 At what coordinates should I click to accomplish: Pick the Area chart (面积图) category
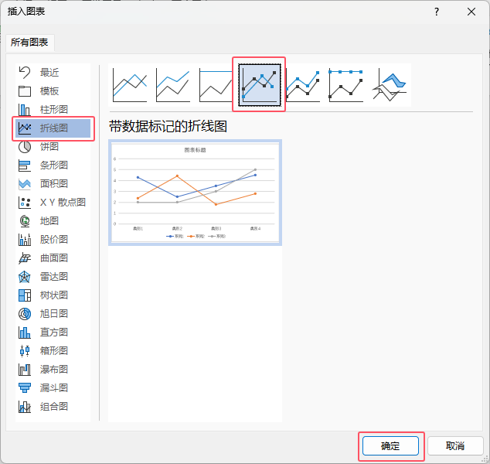(x=53, y=184)
